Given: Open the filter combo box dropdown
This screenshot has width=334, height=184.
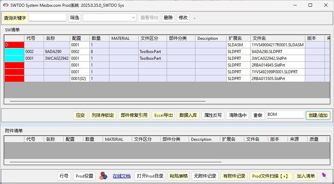Looking at the screenshot, I should [x=133, y=18].
